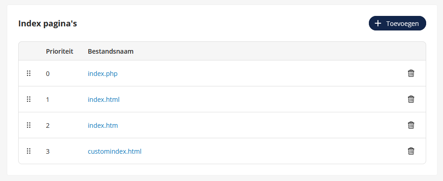Open the index.php link
The width and height of the screenshot is (443, 181).
102,74
